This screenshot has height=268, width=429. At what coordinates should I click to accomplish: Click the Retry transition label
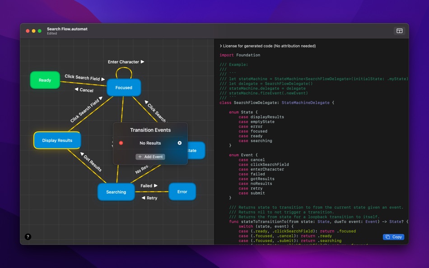pos(149,198)
